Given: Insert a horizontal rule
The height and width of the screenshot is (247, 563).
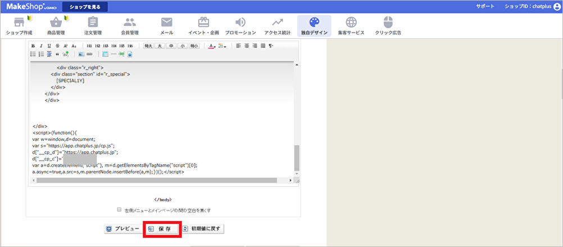Looking at the screenshot, I should click(x=113, y=54).
